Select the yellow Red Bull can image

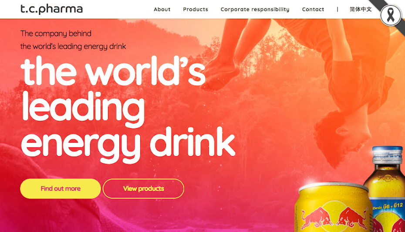[x=333, y=207]
